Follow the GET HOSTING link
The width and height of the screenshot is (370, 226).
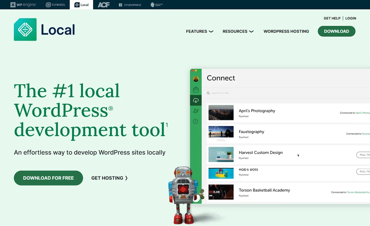(x=109, y=178)
